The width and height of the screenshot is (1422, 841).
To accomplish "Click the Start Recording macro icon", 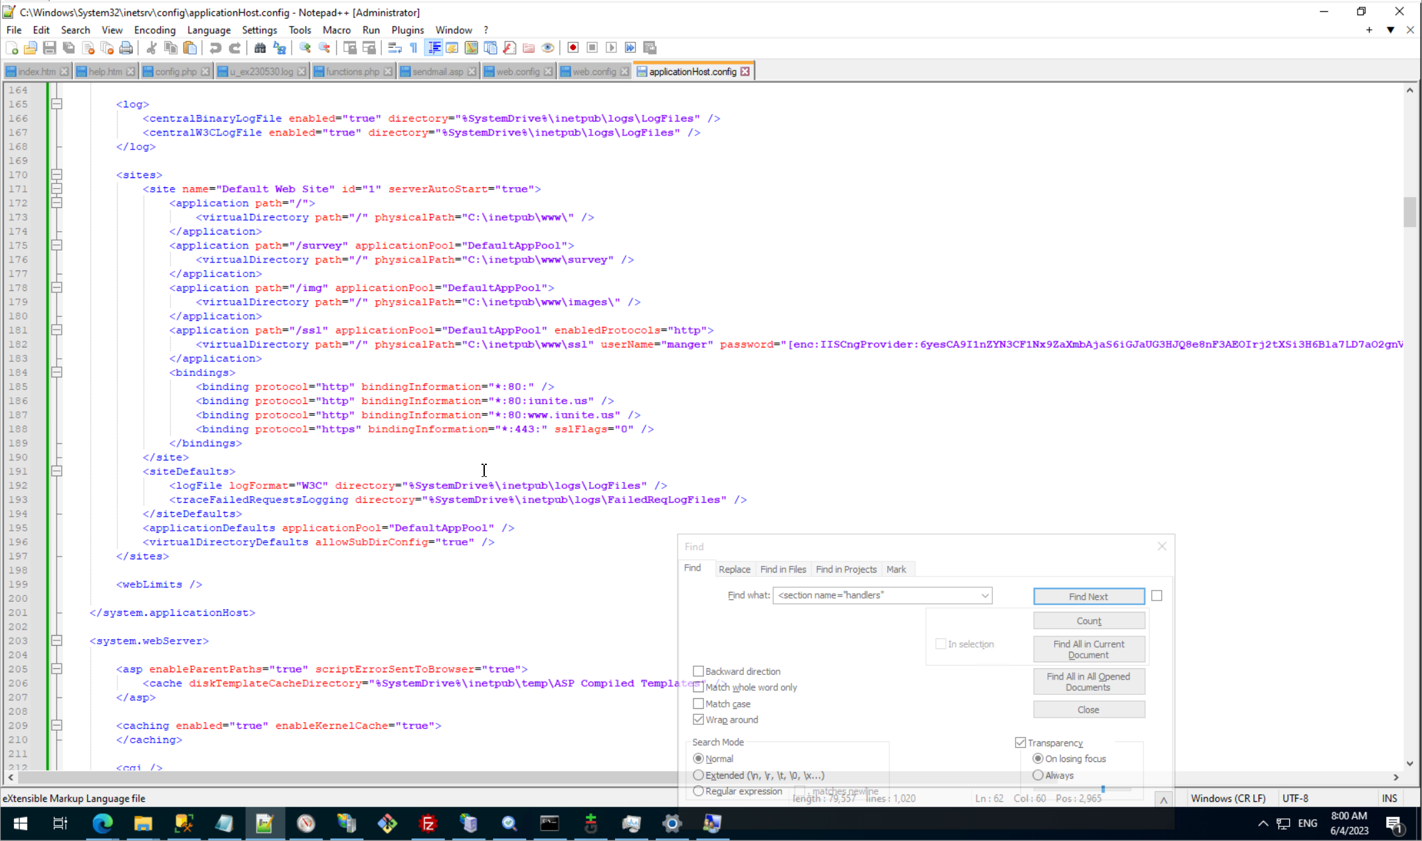I will click(x=573, y=48).
